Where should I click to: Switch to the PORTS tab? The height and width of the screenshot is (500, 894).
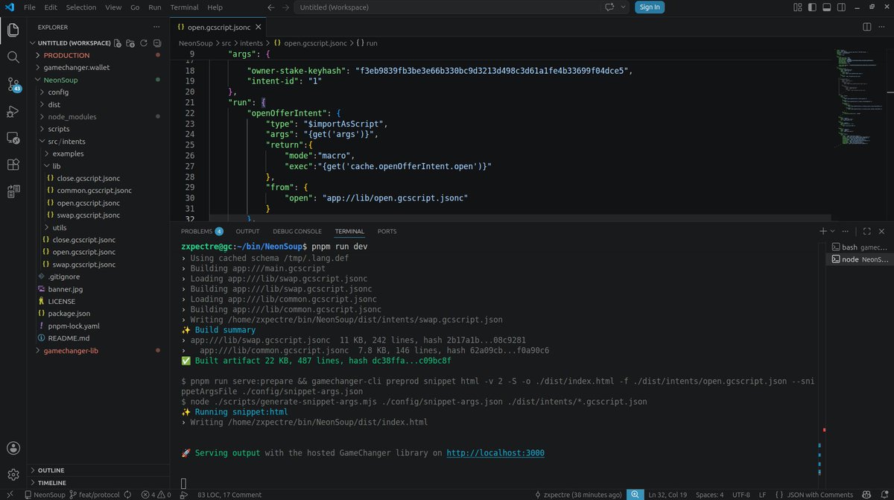tap(387, 232)
